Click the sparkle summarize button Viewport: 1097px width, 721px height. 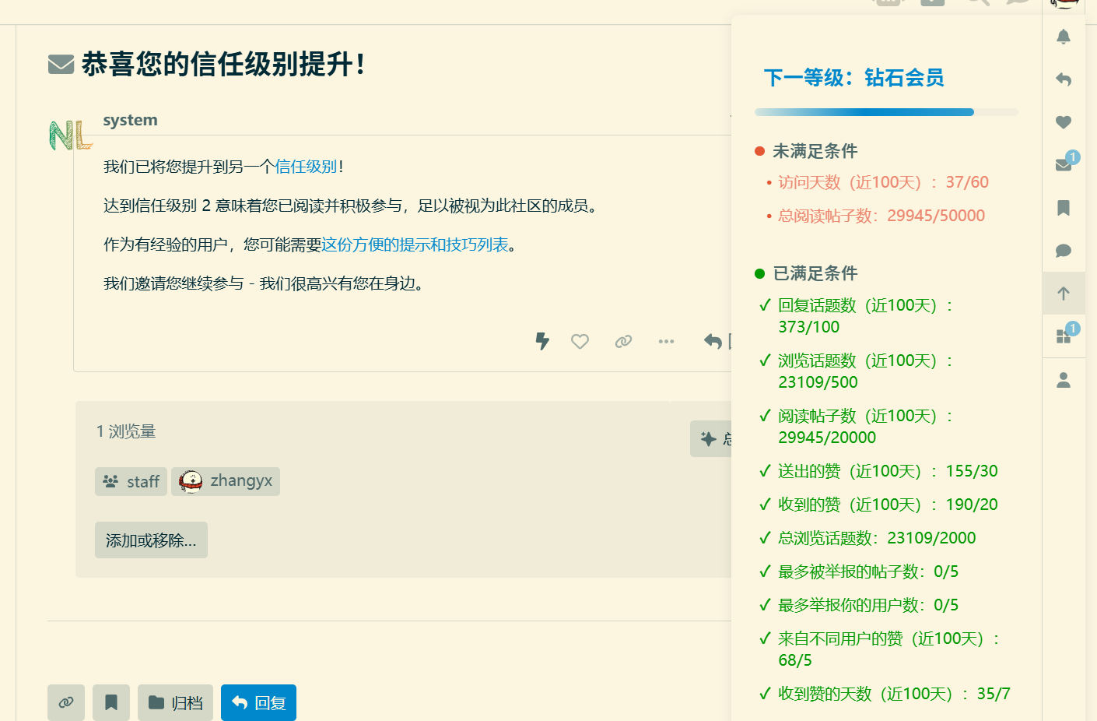(x=711, y=438)
